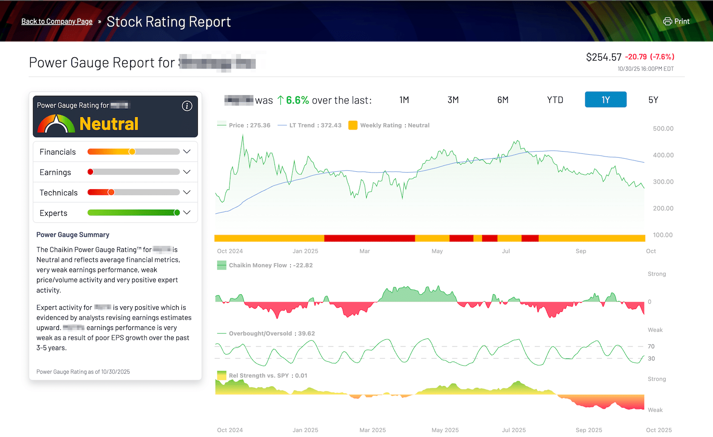Click the Rel Strength vs. SPY legend icon
Viewport: 713px width, 437px height.
coord(221,375)
